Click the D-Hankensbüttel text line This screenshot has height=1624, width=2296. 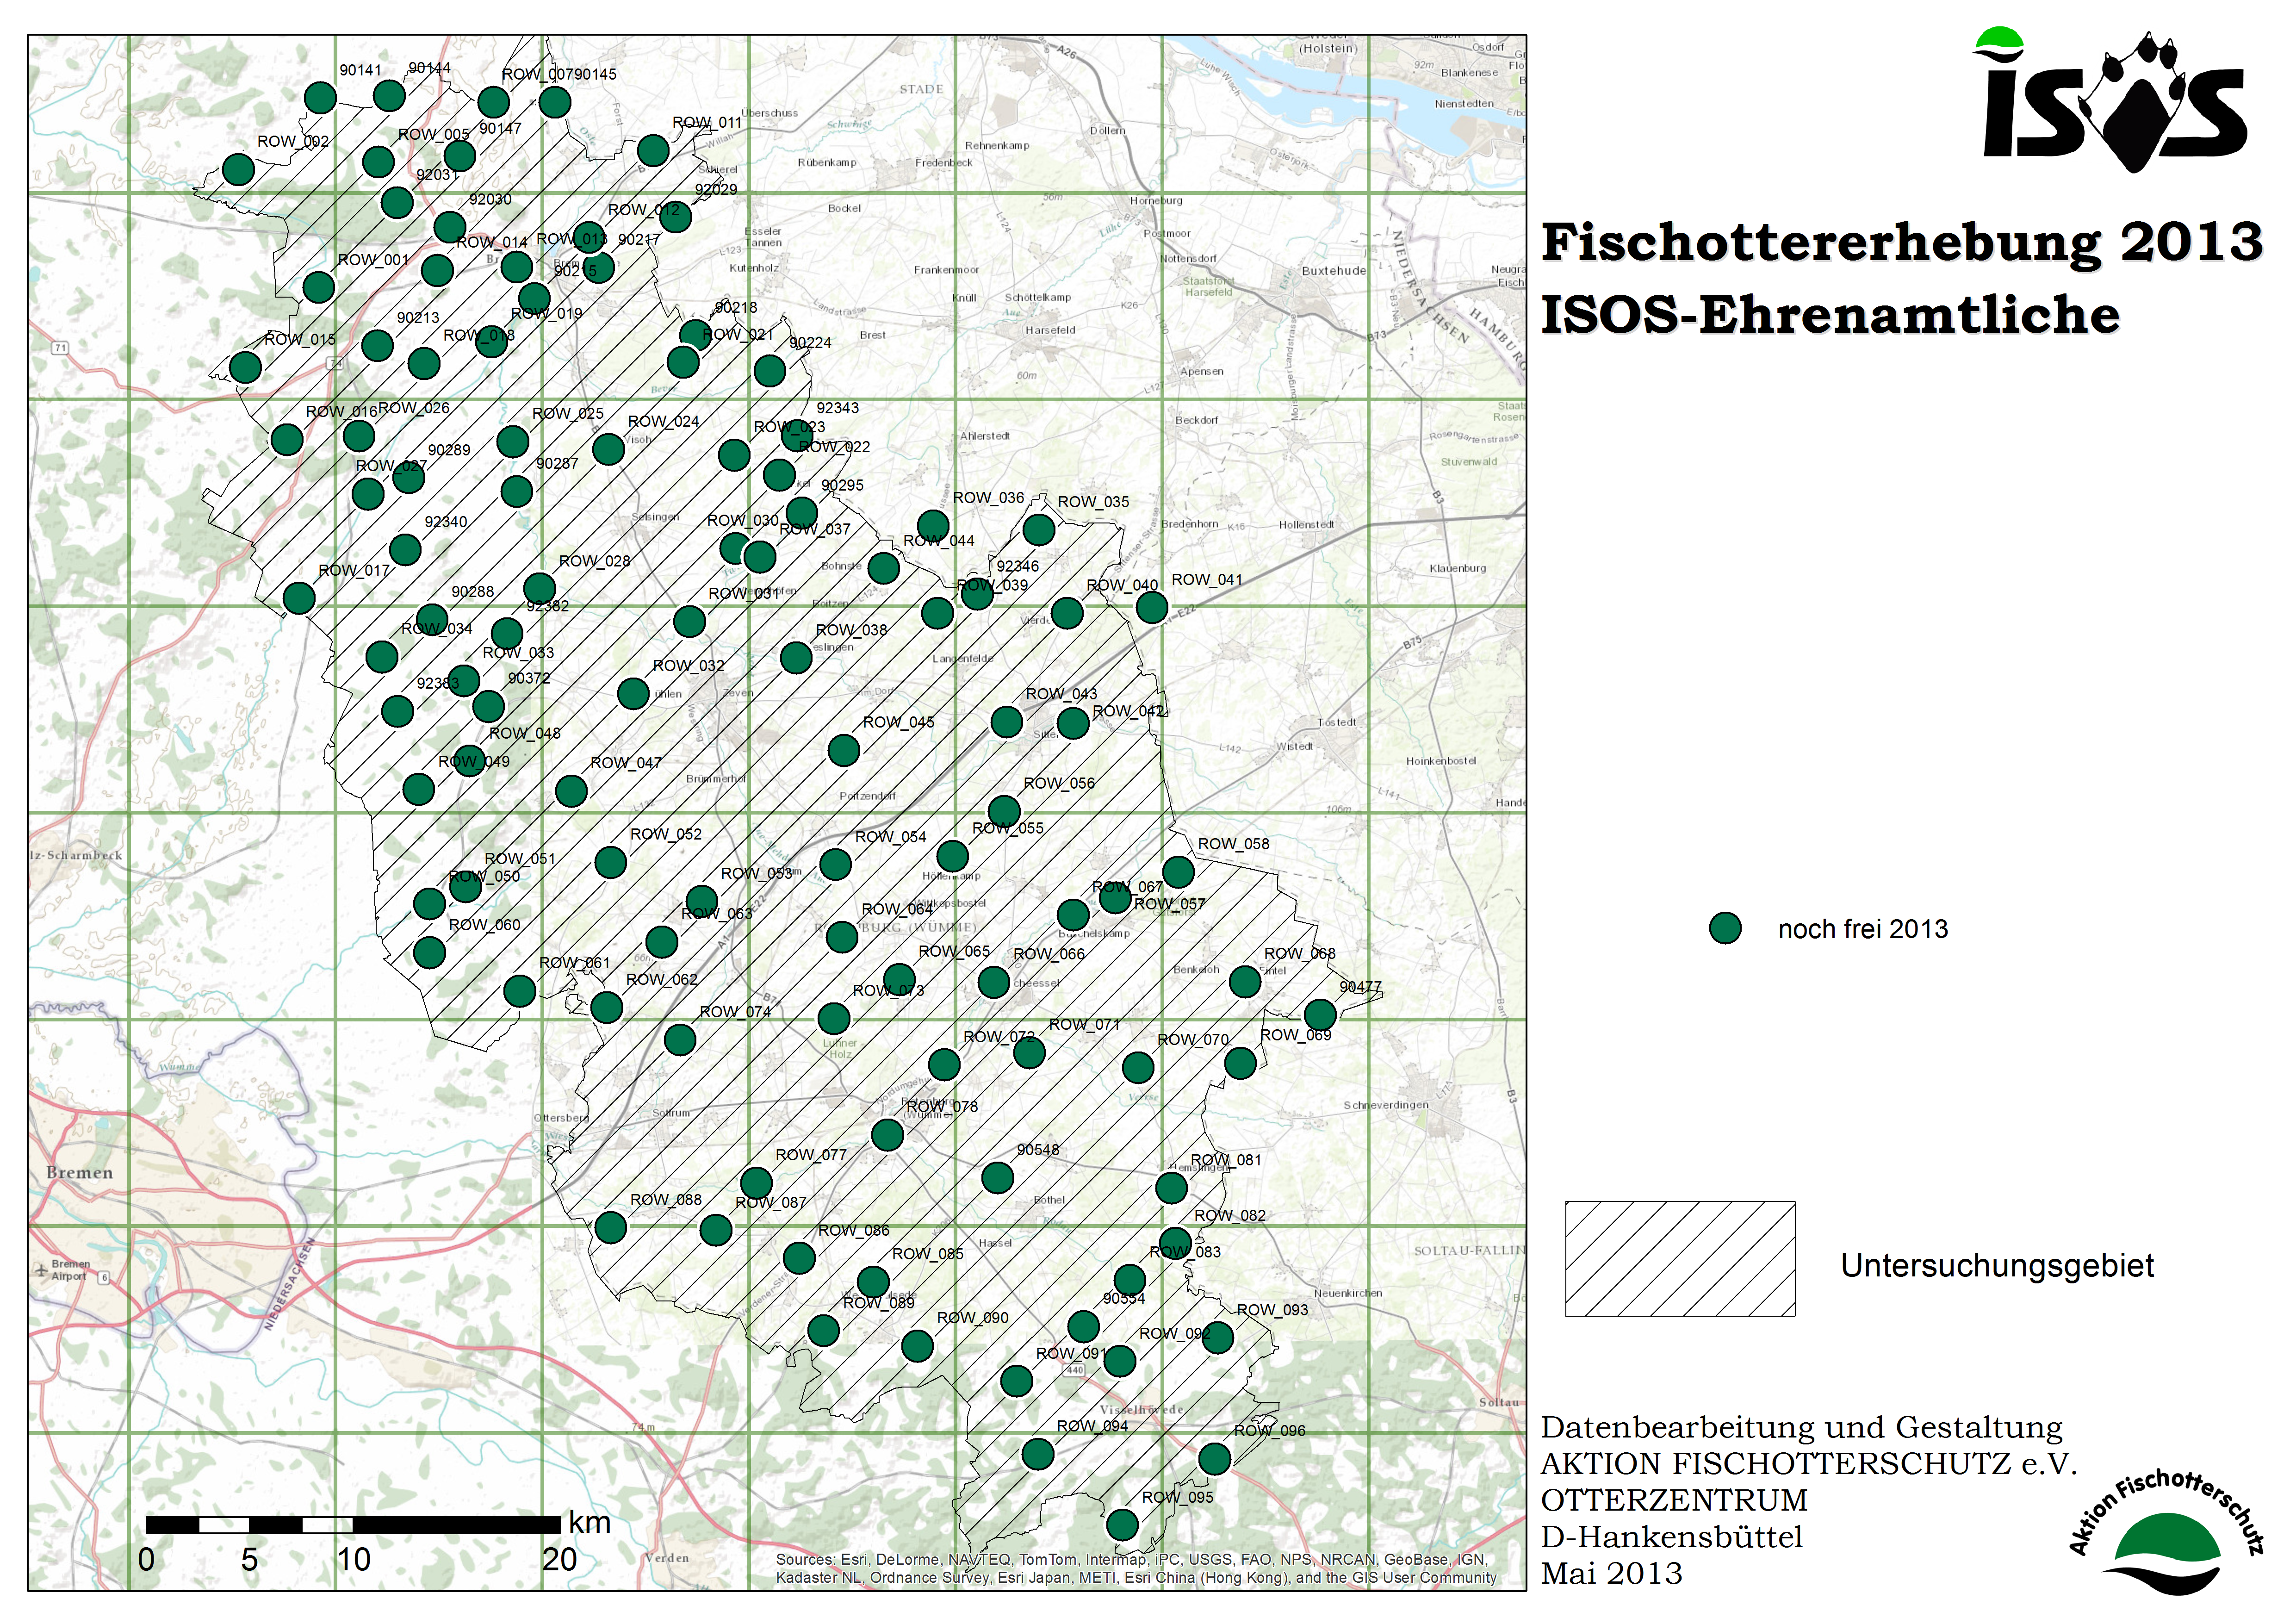tap(1672, 1537)
